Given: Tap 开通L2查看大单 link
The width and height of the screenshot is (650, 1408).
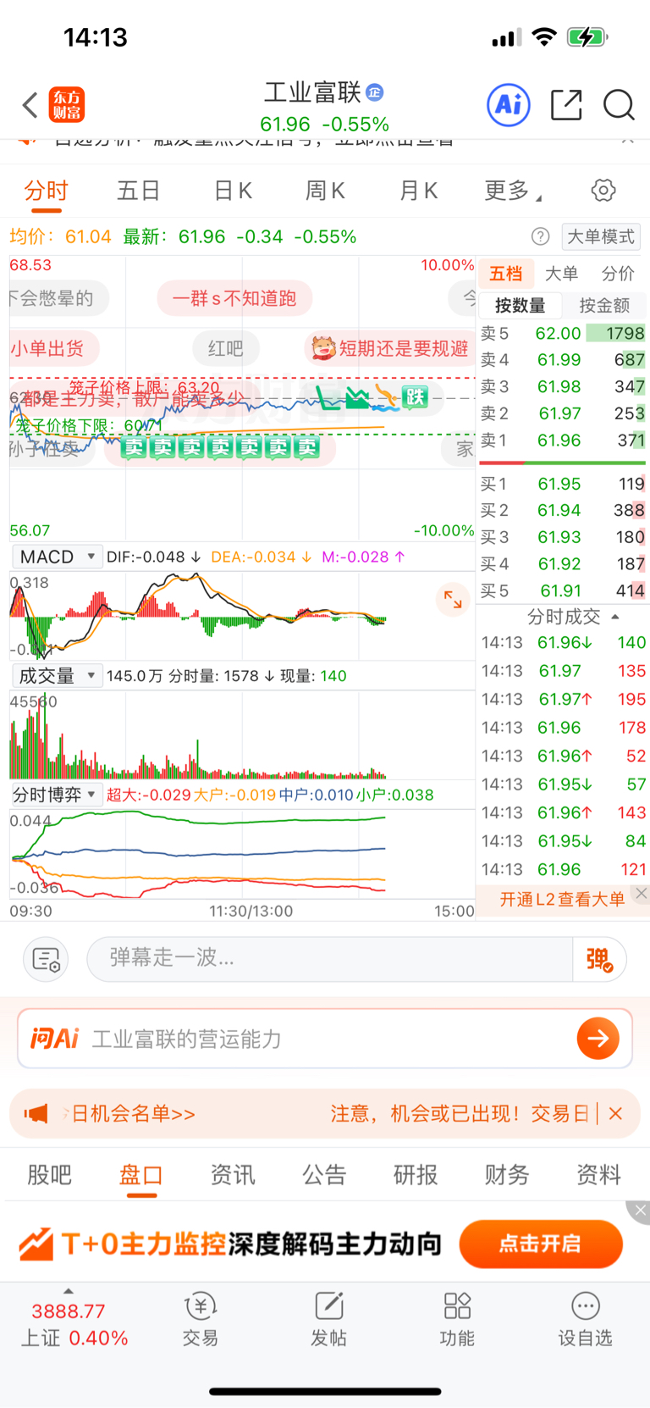Looking at the screenshot, I should (562, 900).
